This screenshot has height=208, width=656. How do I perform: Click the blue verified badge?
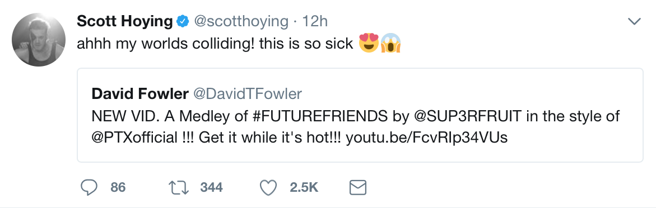click(x=183, y=22)
